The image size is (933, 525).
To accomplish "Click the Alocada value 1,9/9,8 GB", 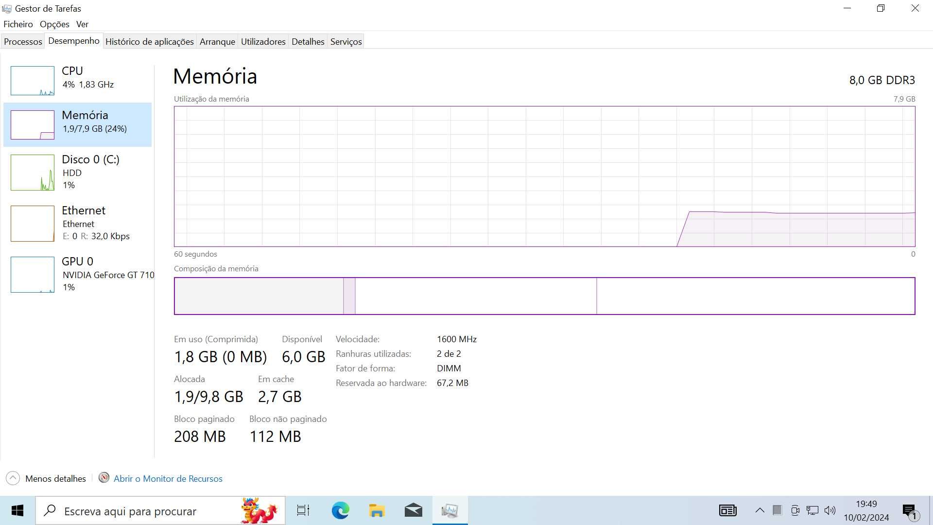I will [208, 397].
